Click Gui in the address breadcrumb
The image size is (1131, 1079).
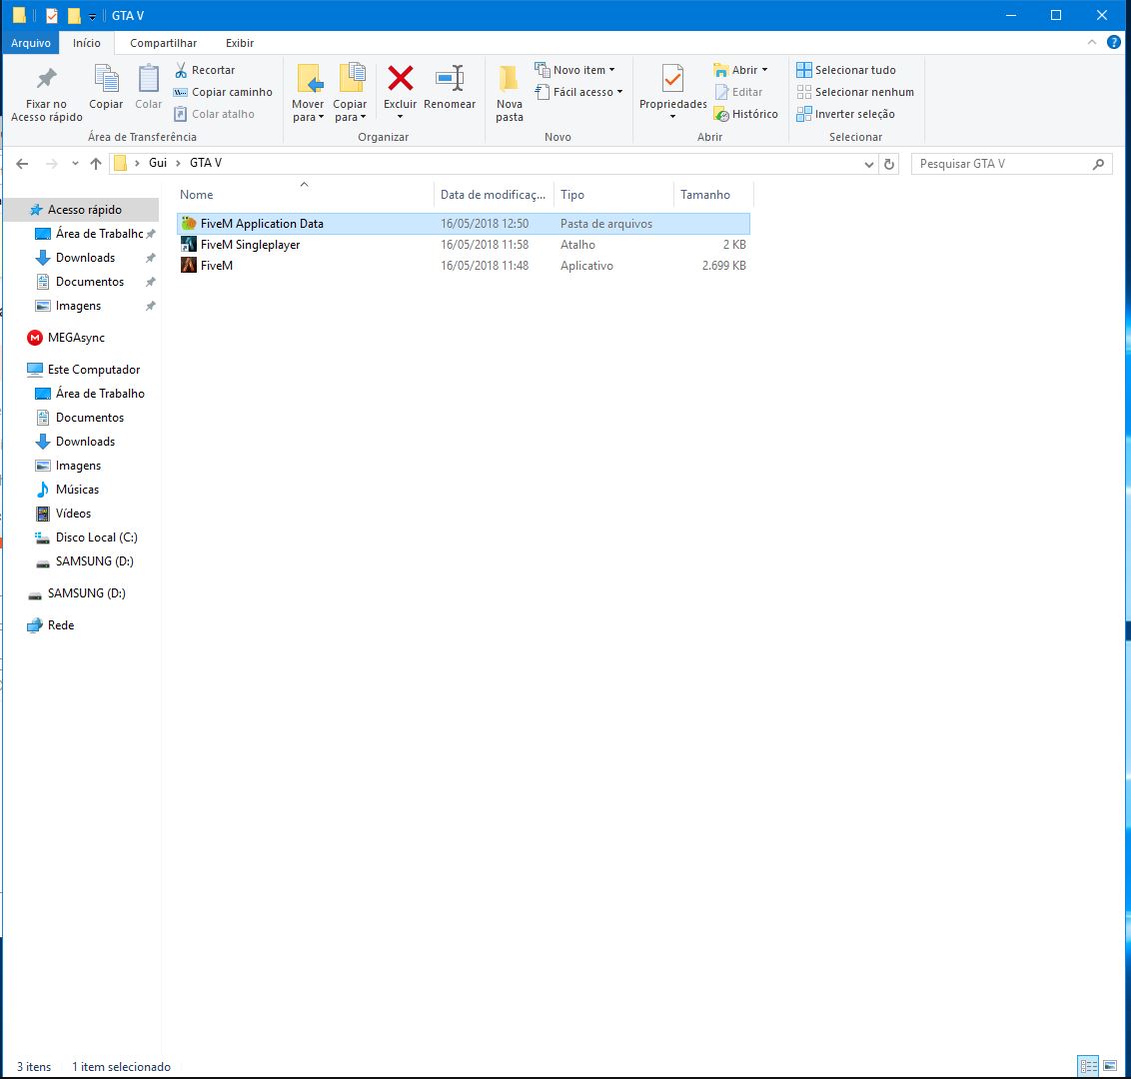tap(157, 163)
